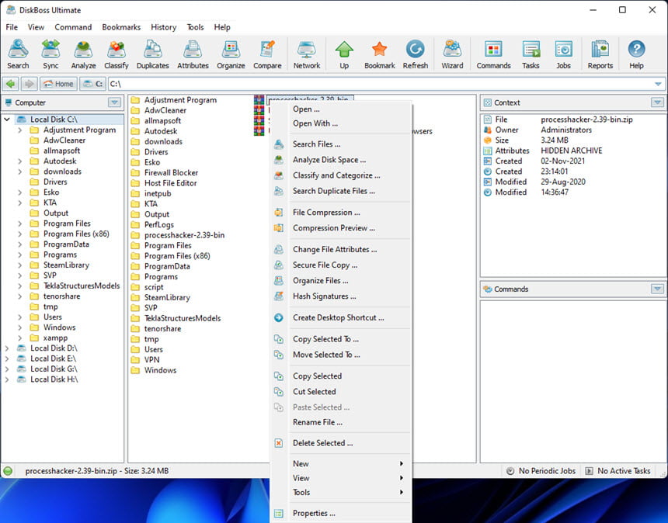Click the Administrators owner value
668x523 pixels.
[566, 130]
